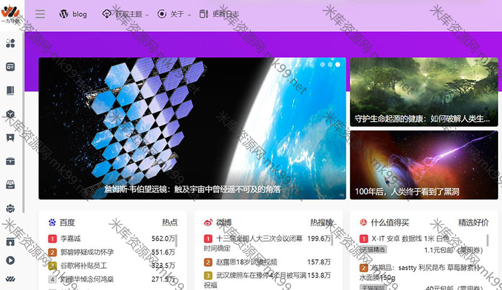Select the 精选好价 tab
This screenshot has width=502, height=290.
point(473,222)
